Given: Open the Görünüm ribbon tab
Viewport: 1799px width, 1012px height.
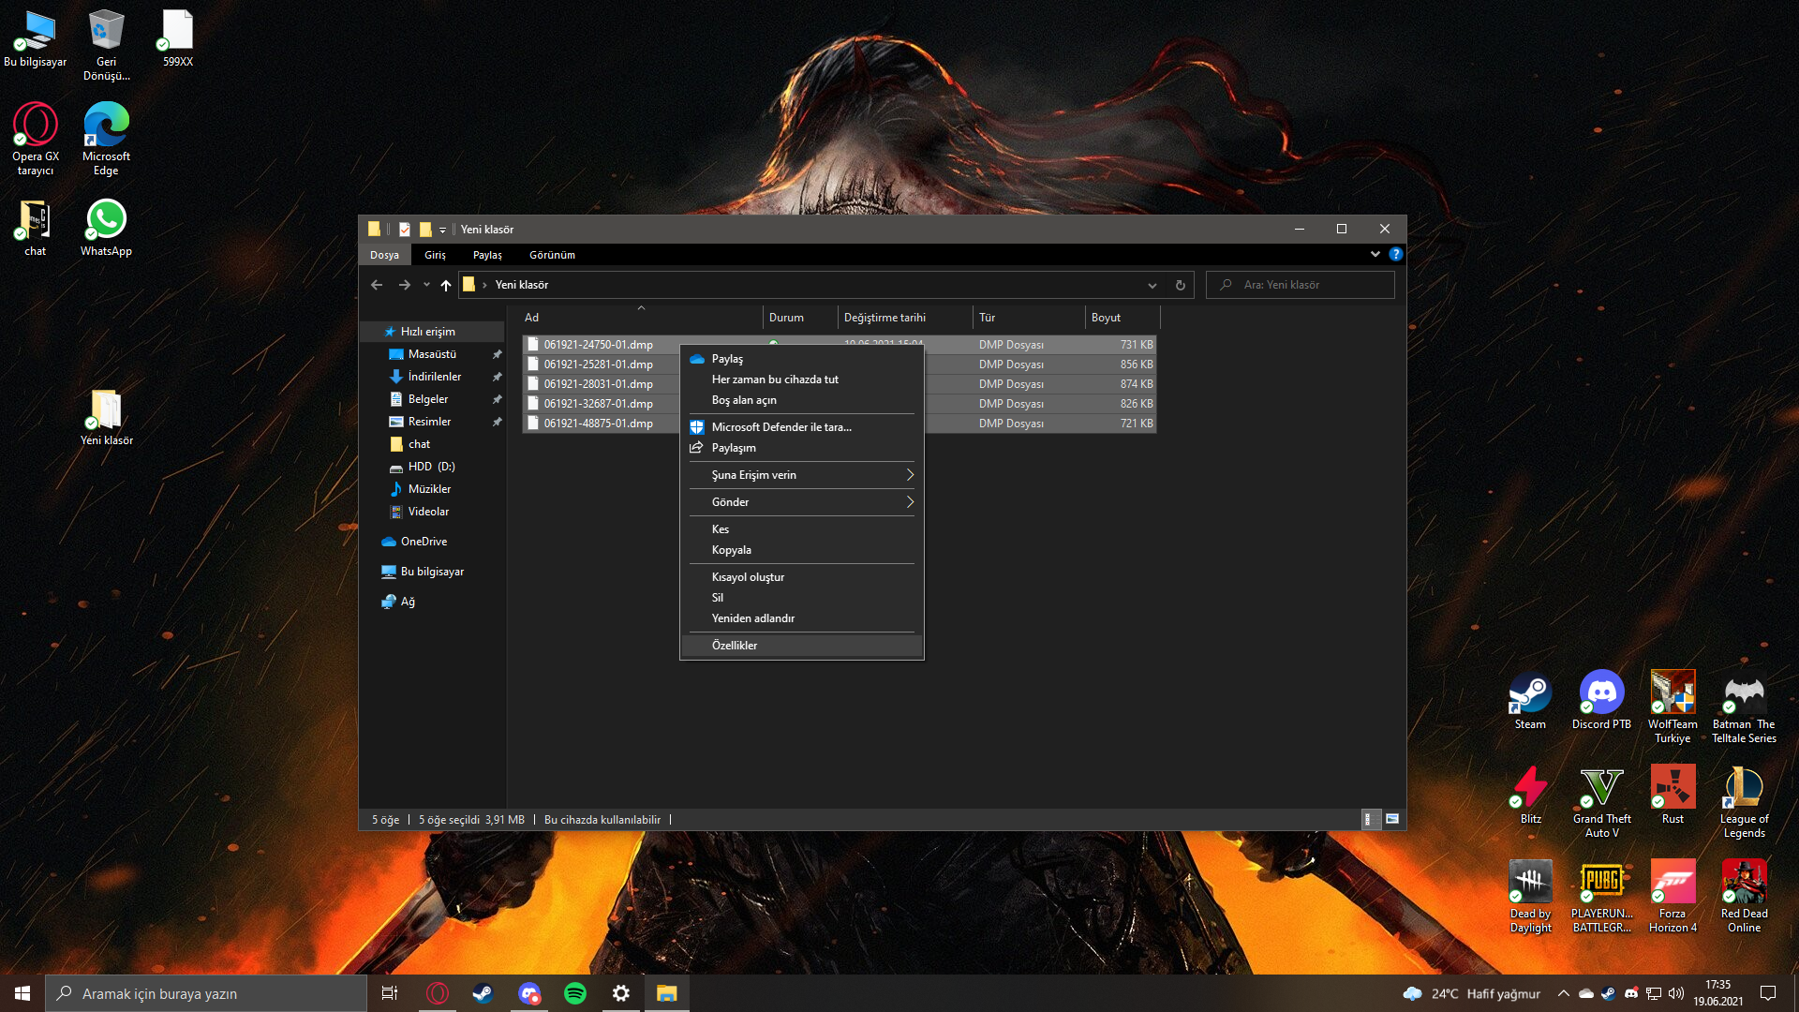Looking at the screenshot, I should click(552, 255).
